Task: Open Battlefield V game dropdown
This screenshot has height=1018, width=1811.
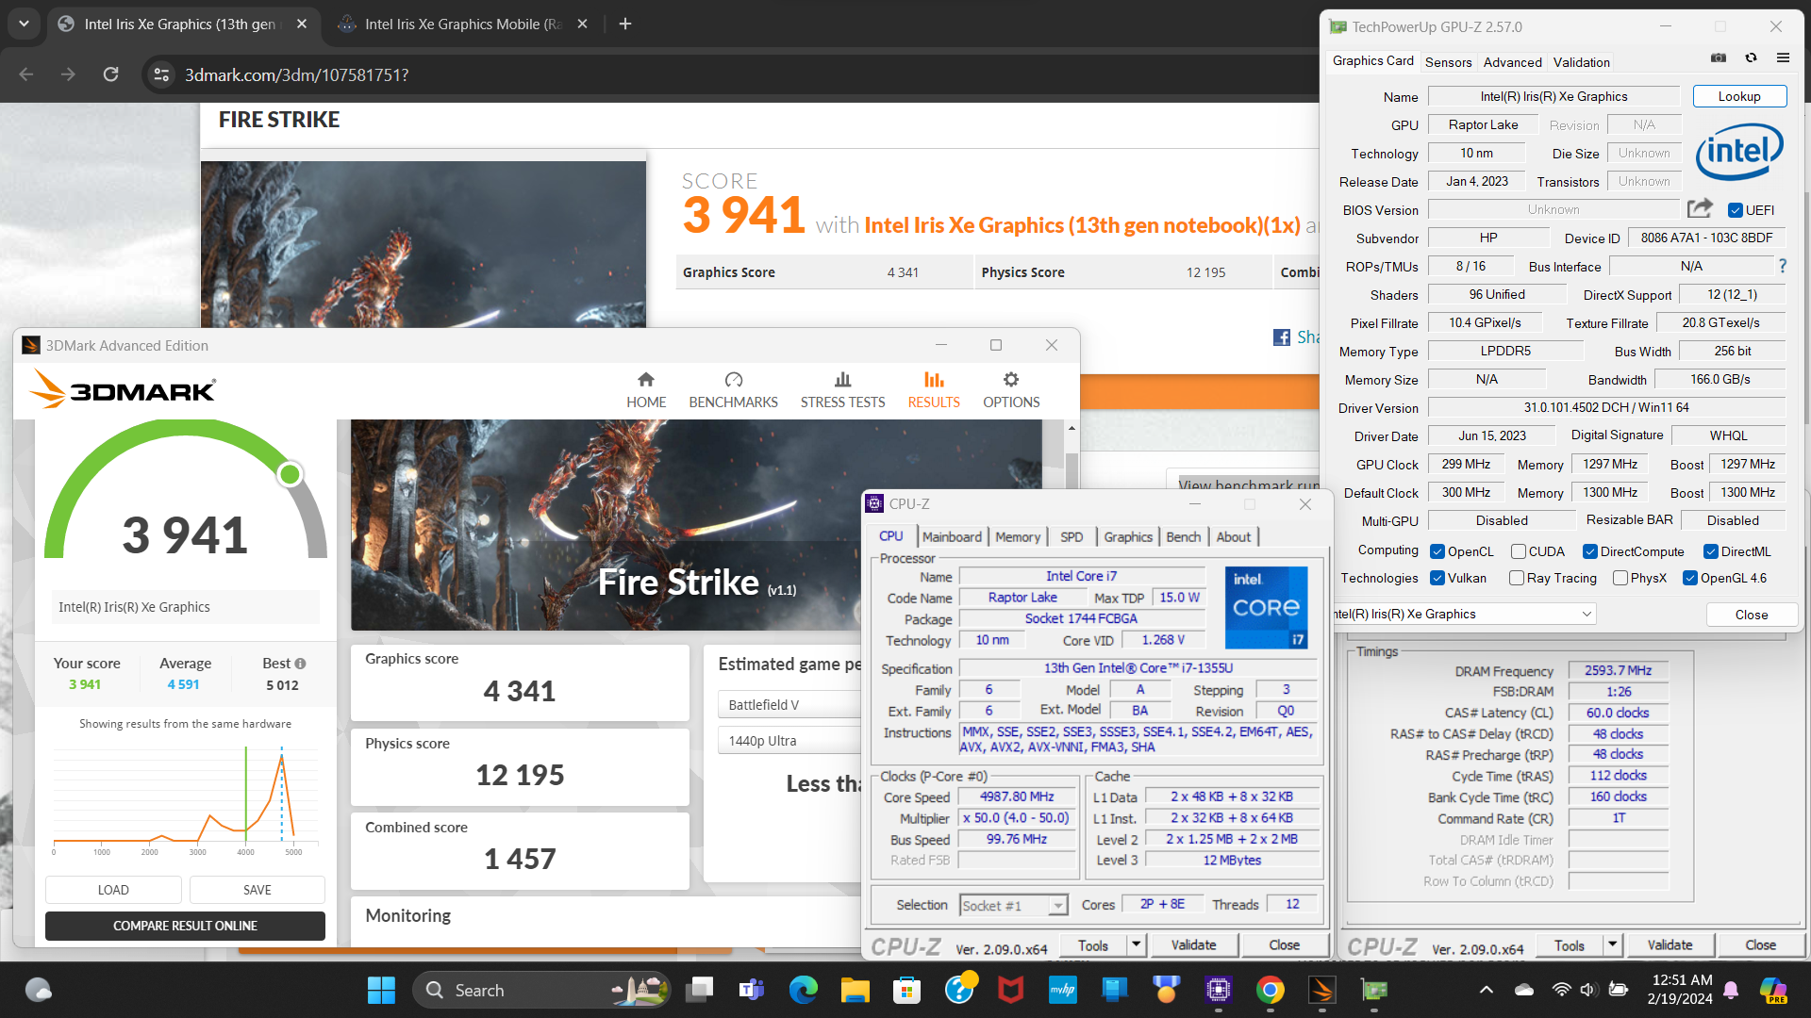Action: pyautogui.click(x=790, y=704)
